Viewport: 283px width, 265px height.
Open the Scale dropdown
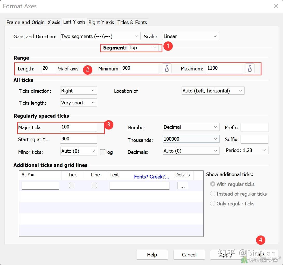pos(191,37)
